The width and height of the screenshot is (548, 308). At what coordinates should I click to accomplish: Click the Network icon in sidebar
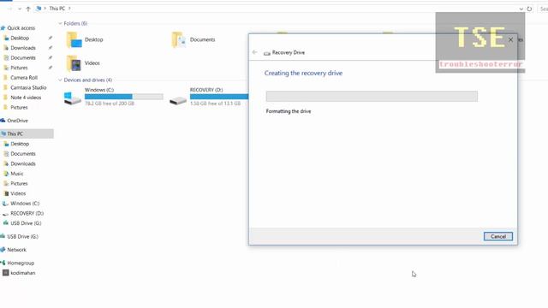[3, 250]
